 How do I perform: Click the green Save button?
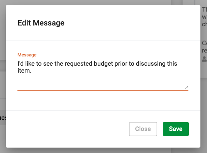176,129
